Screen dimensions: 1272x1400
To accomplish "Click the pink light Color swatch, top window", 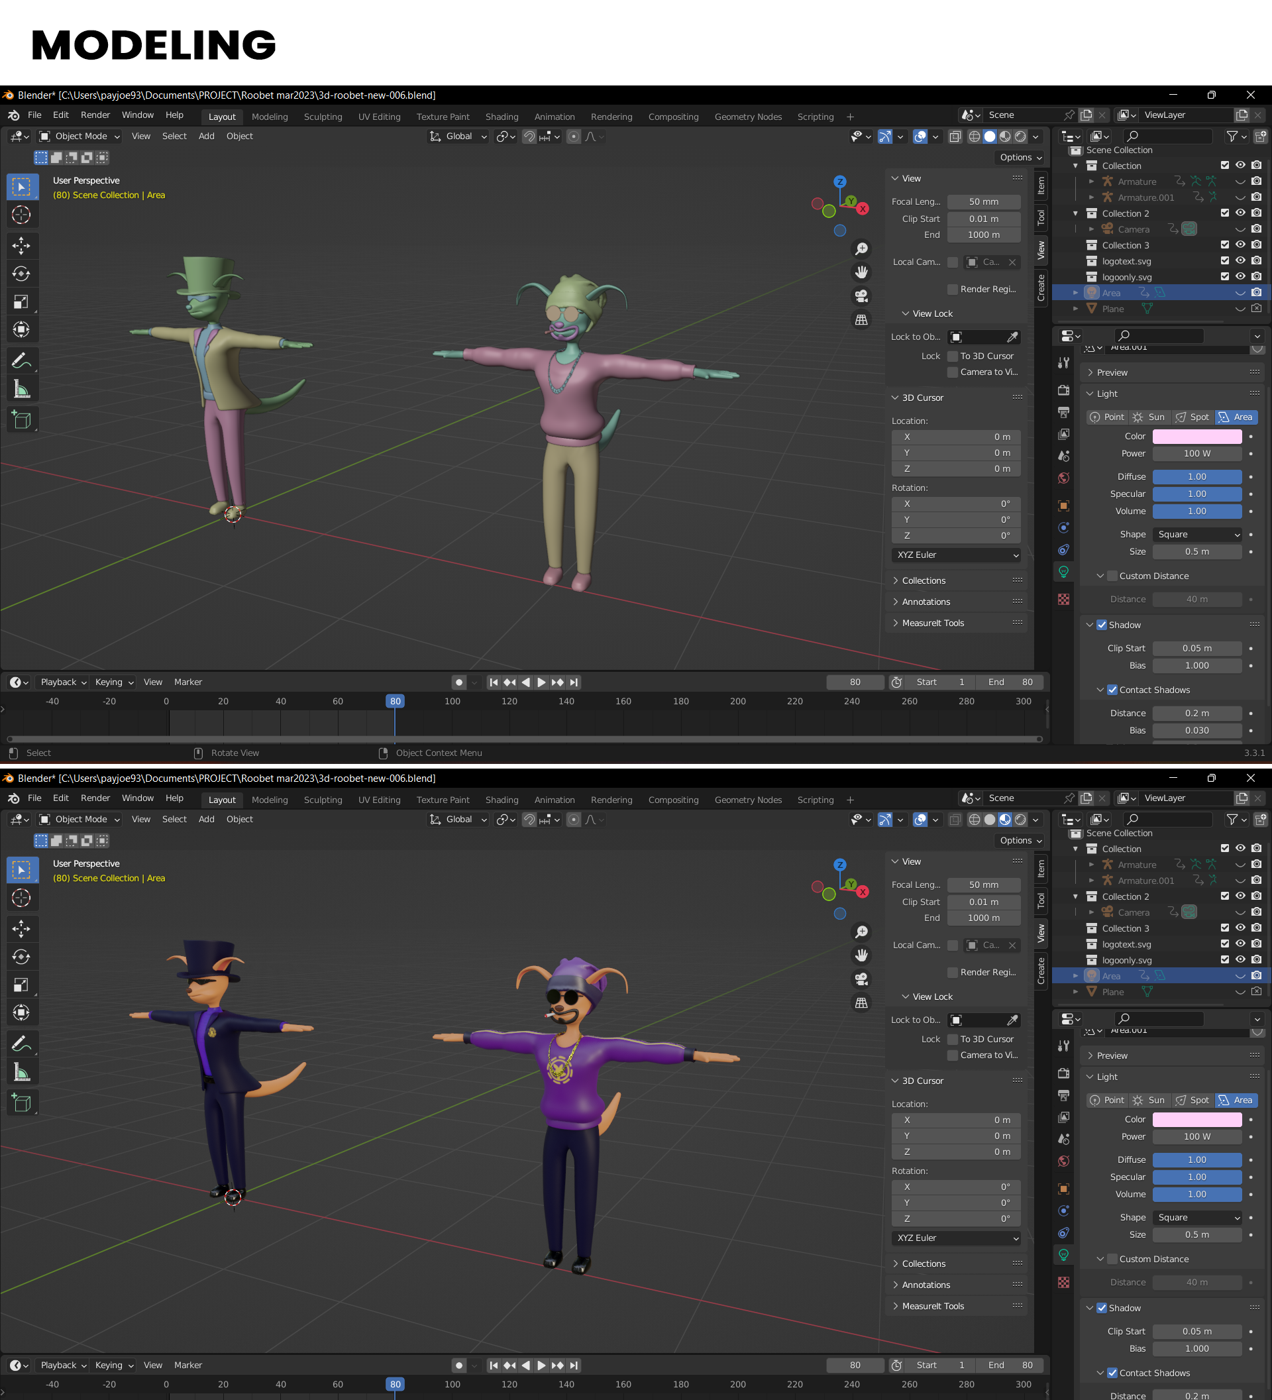I will (x=1197, y=437).
